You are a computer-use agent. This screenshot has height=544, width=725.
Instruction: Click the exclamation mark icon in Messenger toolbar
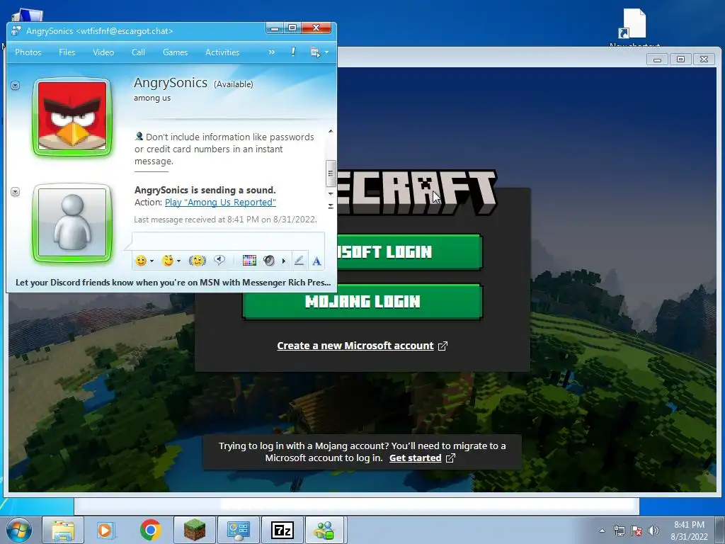pyautogui.click(x=293, y=52)
